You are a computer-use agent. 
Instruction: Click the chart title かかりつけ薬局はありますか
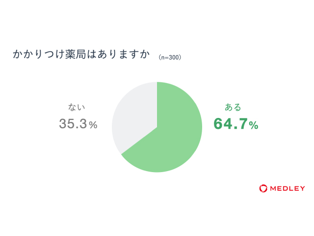(81, 54)
